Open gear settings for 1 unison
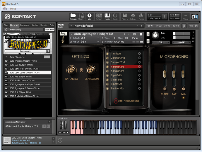 click(x=139, y=53)
